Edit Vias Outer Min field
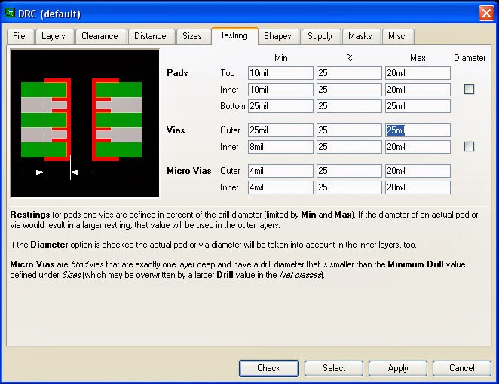499x384 pixels. (280, 130)
